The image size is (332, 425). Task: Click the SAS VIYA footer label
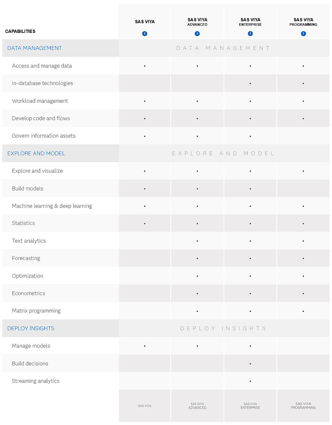(145, 406)
